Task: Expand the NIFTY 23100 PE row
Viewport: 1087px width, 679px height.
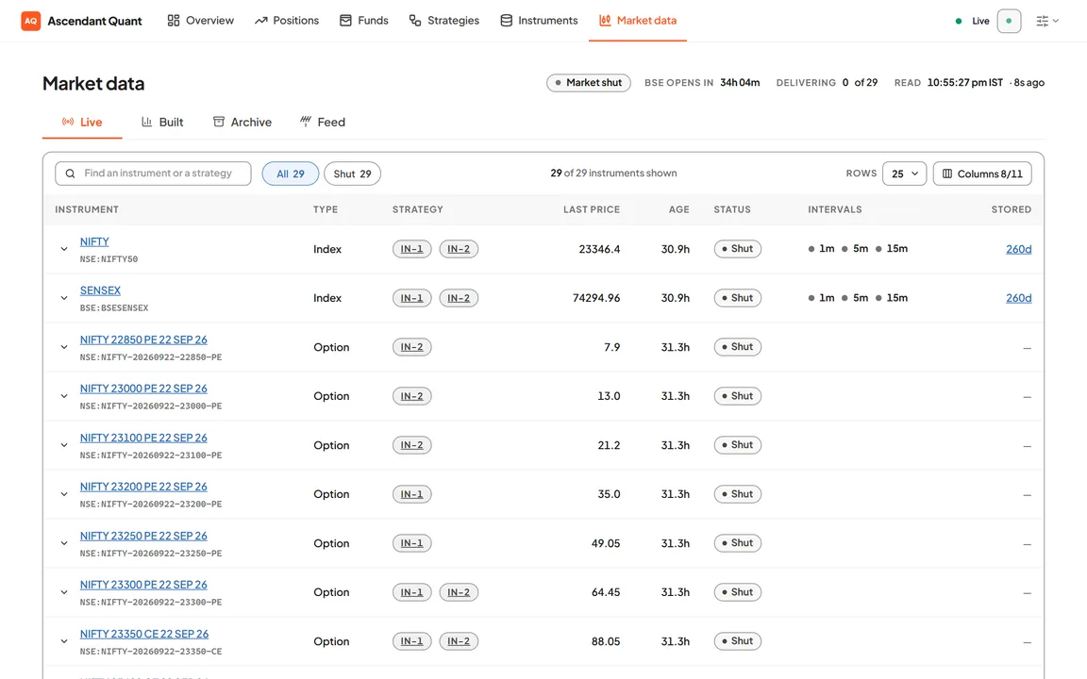Action: click(x=64, y=445)
